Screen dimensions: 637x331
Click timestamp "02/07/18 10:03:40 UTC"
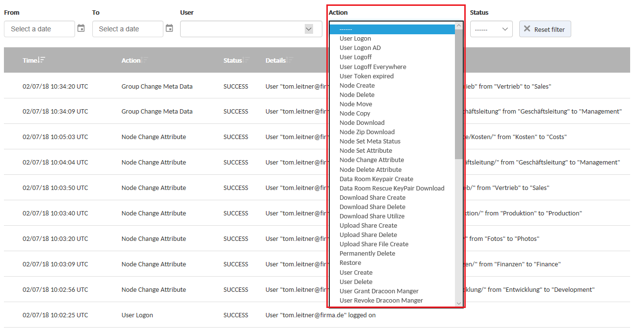pyautogui.click(x=55, y=213)
